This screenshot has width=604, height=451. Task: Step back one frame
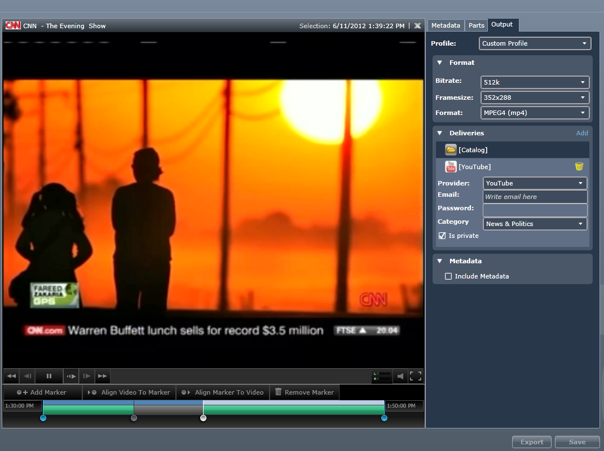point(27,376)
